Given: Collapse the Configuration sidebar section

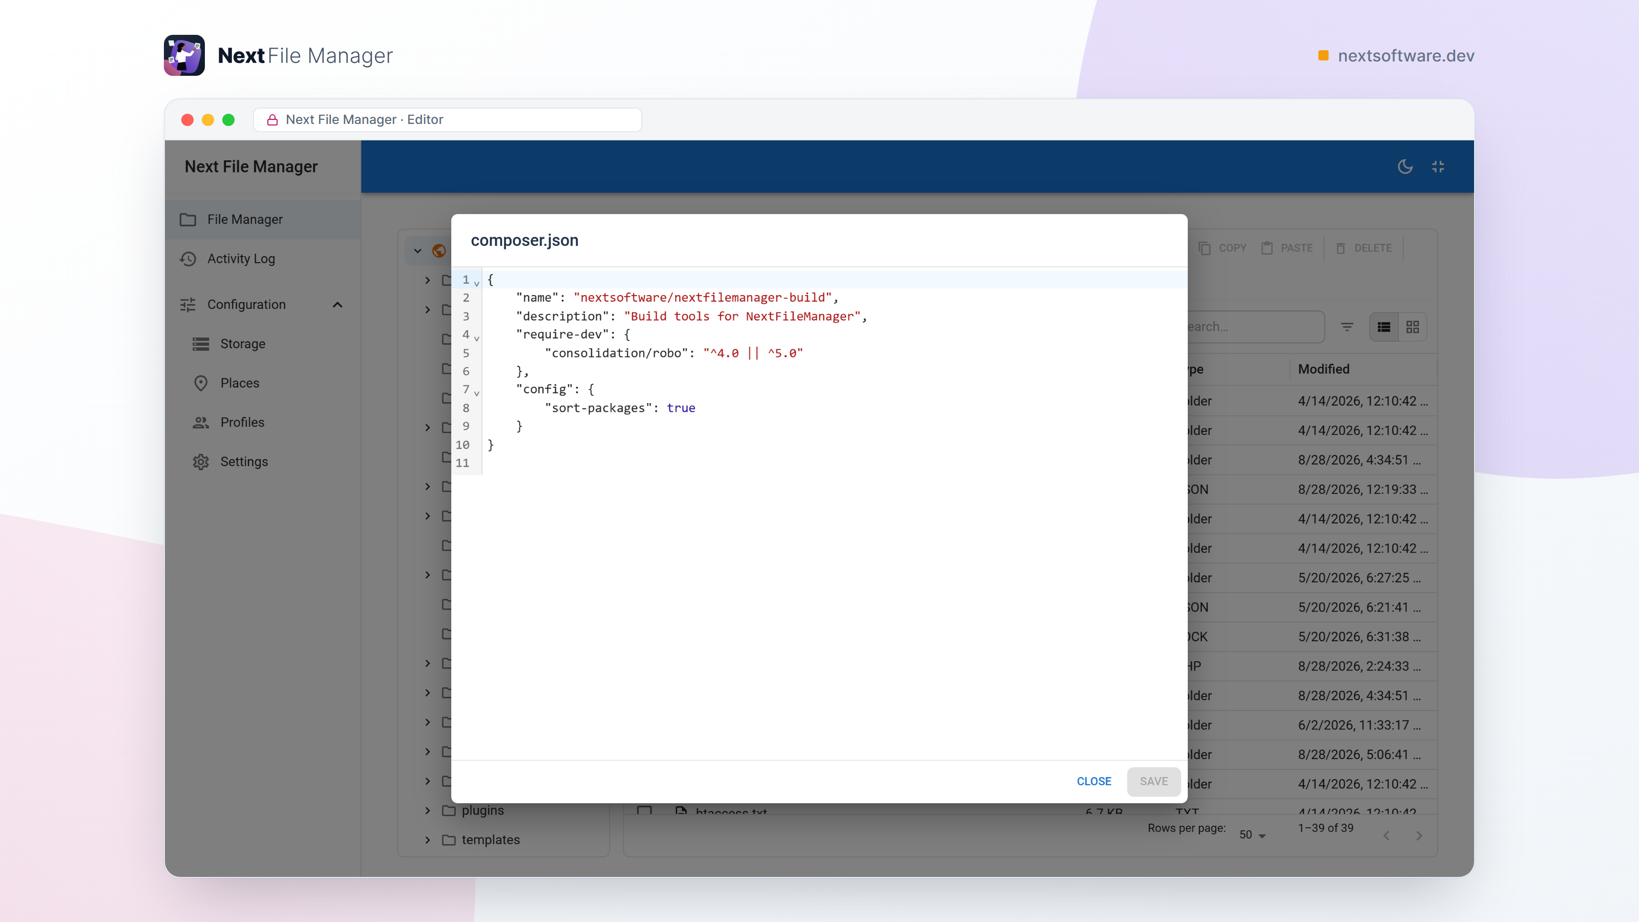Looking at the screenshot, I should pyautogui.click(x=338, y=305).
